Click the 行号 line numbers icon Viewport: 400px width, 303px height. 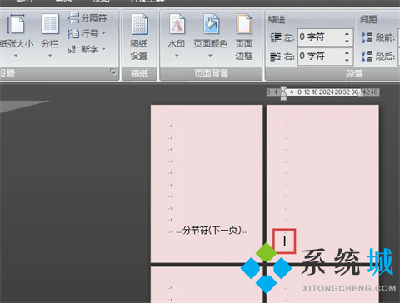(73, 34)
